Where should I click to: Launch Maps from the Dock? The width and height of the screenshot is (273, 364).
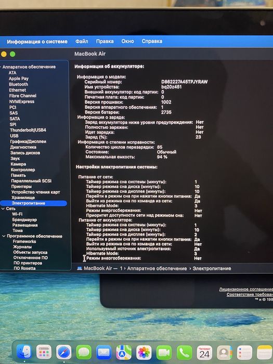pyautogui.click(x=124, y=353)
